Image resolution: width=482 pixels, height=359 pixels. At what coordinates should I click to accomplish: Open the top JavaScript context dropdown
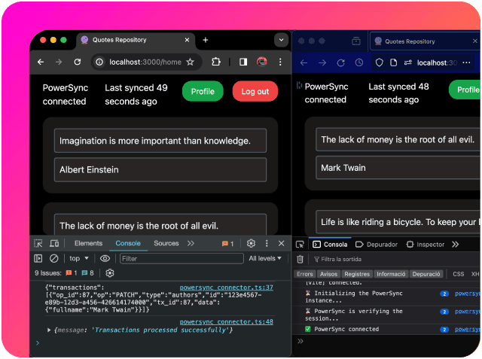(x=78, y=259)
